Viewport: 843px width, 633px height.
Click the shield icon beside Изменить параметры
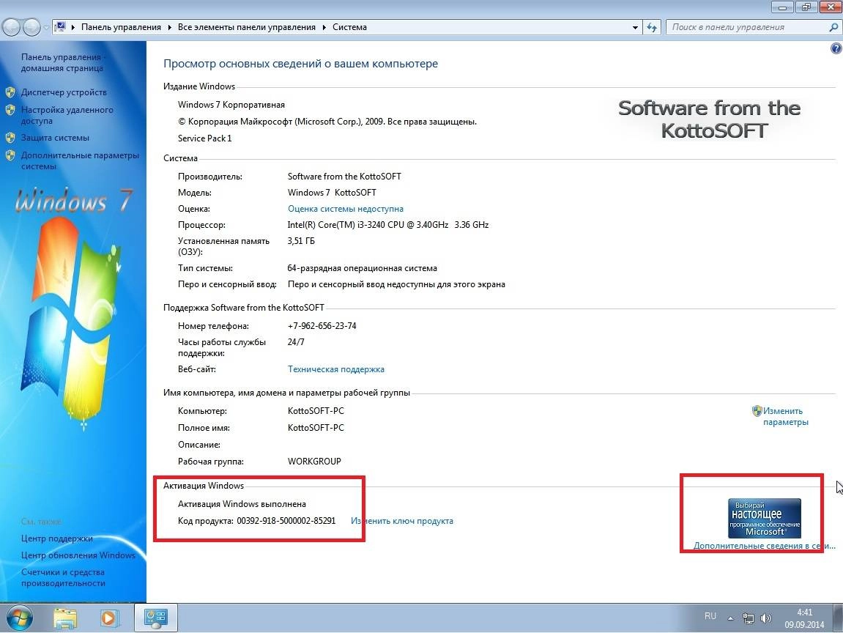click(757, 411)
